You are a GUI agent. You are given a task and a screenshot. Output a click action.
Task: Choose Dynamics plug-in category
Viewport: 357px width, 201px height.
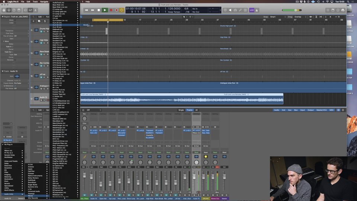[13, 168]
